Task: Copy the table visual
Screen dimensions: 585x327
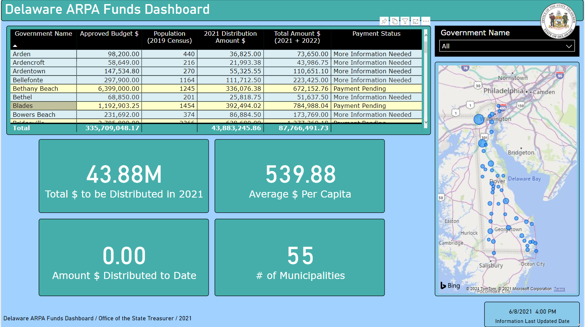Action: tap(395, 21)
